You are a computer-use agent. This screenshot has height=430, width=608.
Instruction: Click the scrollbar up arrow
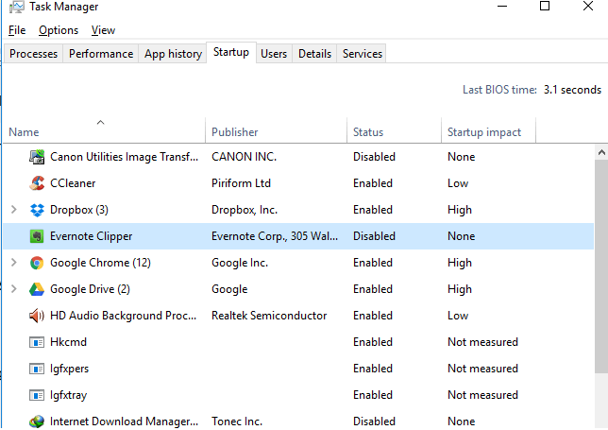601,152
